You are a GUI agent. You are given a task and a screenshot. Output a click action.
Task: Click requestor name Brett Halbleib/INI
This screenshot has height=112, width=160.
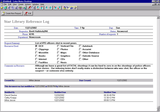pyautogui.click(x=38, y=31)
